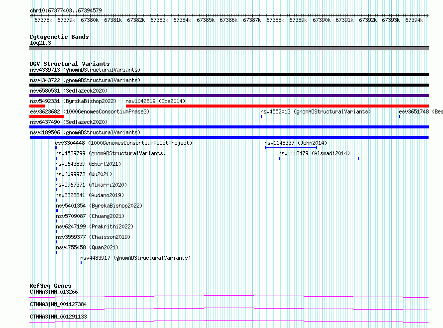Click the long red nsv1042819 bar
This screenshot has height=328, width=443.
pyautogui.click(x=277, y=106)
